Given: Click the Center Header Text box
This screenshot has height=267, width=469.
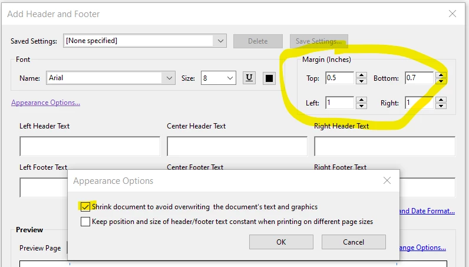Looking at the screenshot, I should point(237,146).
